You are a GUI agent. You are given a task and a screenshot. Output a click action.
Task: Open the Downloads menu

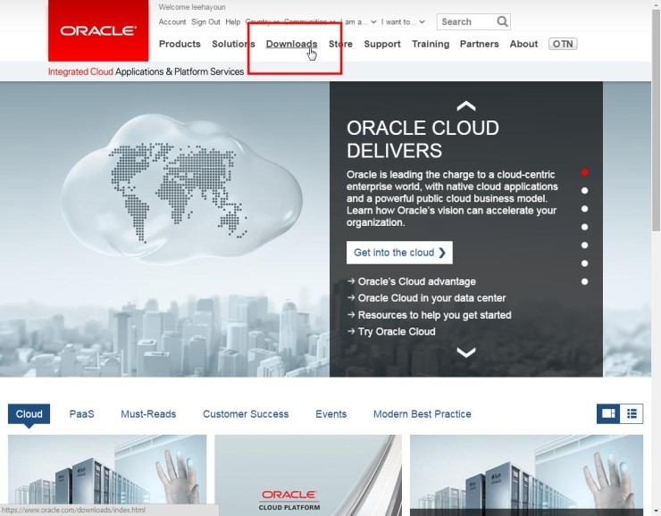point(291,44)
